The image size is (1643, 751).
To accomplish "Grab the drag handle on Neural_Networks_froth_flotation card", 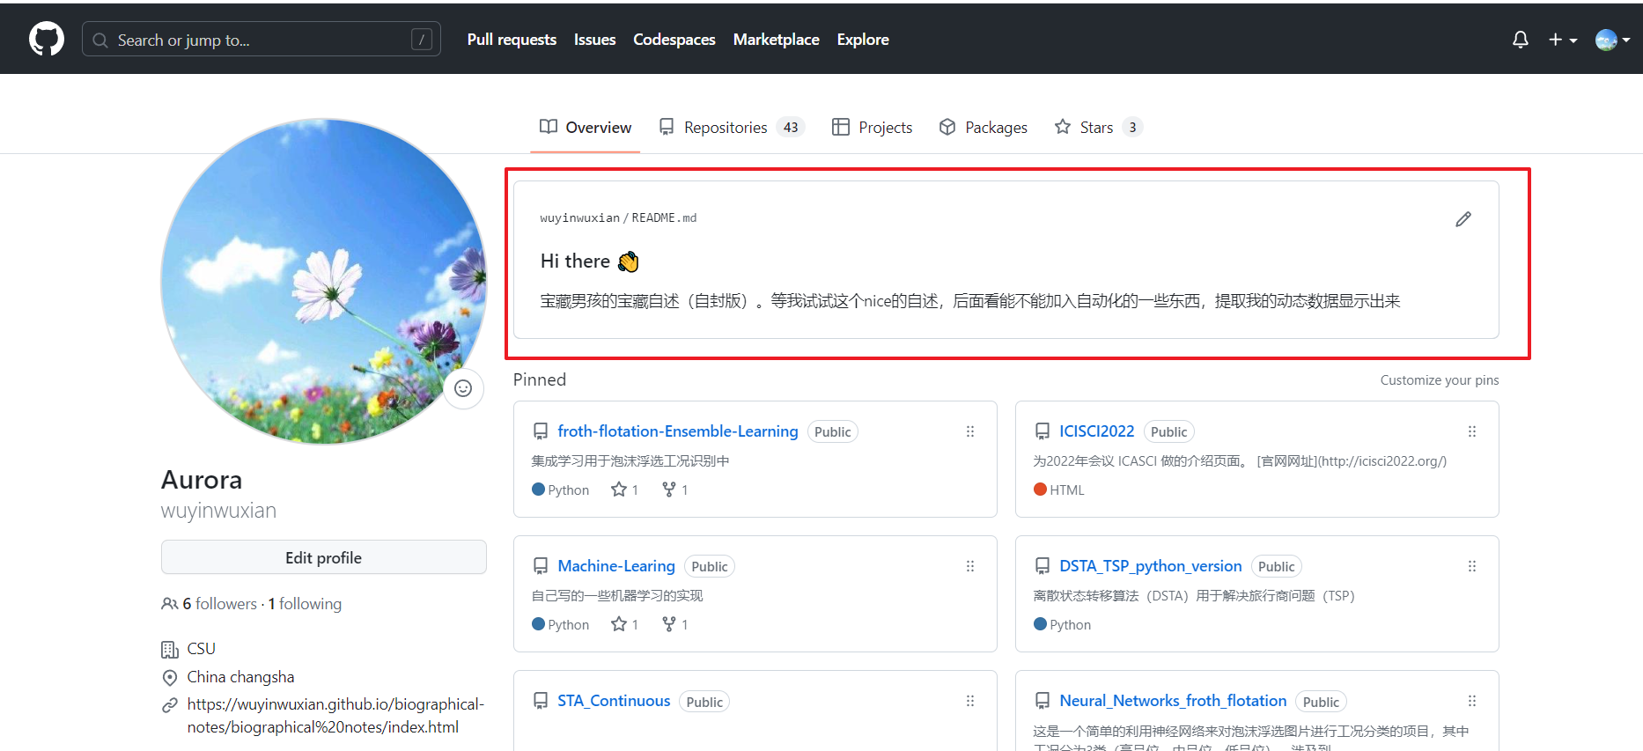I will 1471,701.
